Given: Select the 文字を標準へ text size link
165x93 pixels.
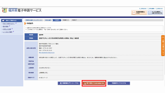Looking at the screenshot, I should 151,9.
